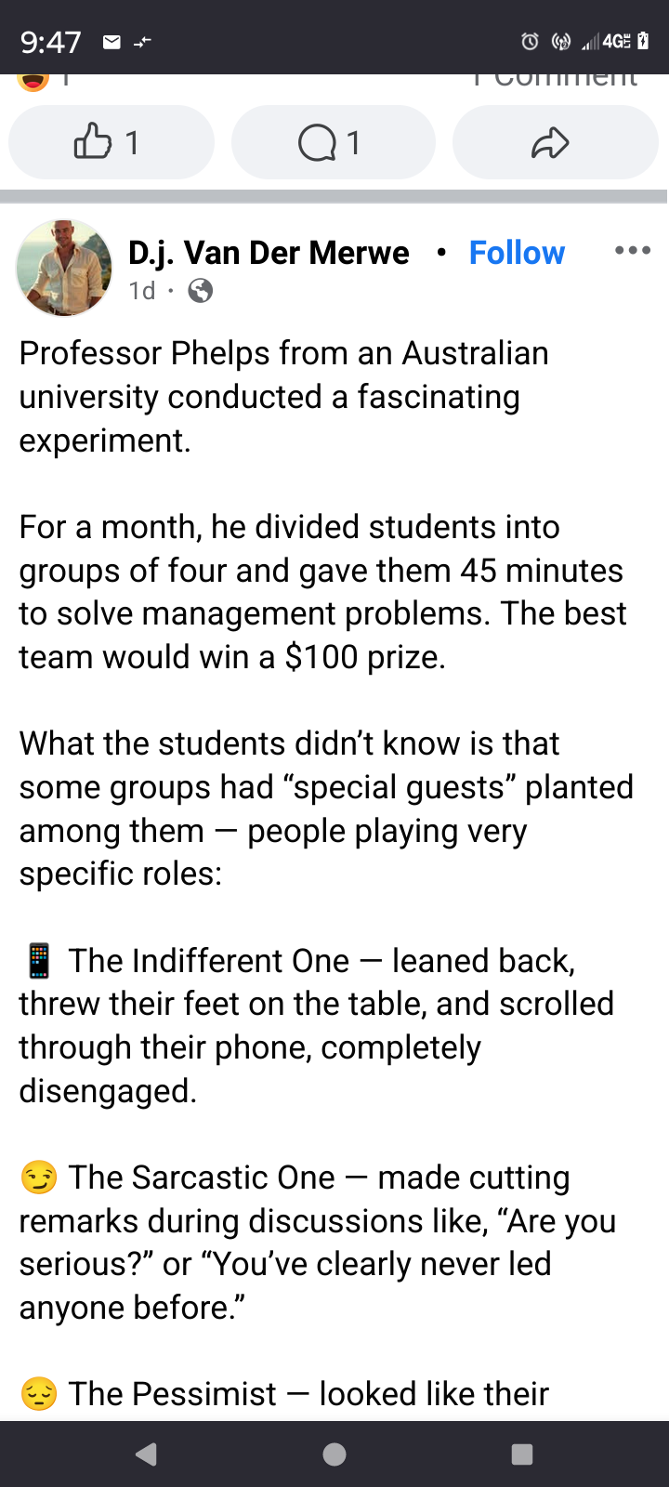Screen dimensions: 669x1487
Task: Tap the battery indicator icon
Action: 643,41
